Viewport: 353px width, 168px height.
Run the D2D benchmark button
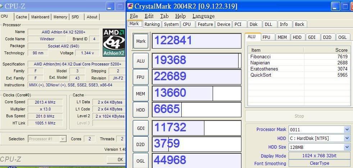tap(140, 144)
